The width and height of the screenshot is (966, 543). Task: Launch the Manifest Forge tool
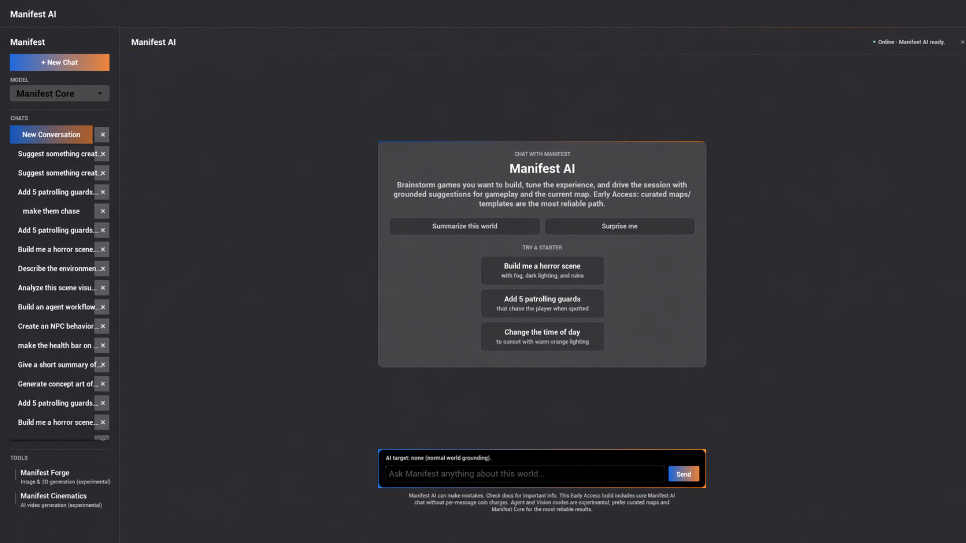pos(63,477)
